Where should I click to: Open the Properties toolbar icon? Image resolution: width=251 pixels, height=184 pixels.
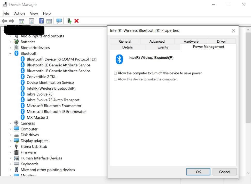(32, 21)
